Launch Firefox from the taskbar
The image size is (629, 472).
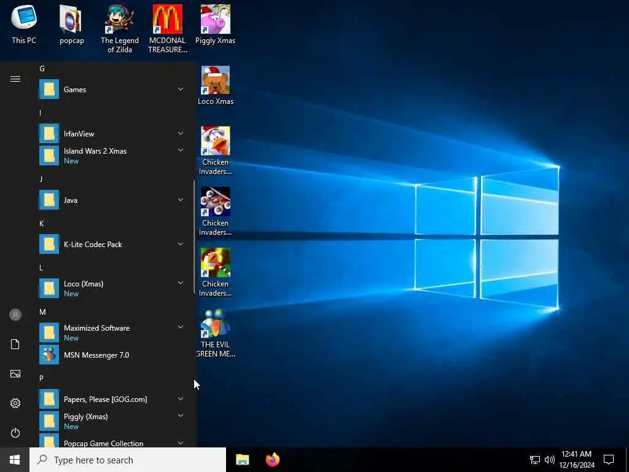(272, 460)
